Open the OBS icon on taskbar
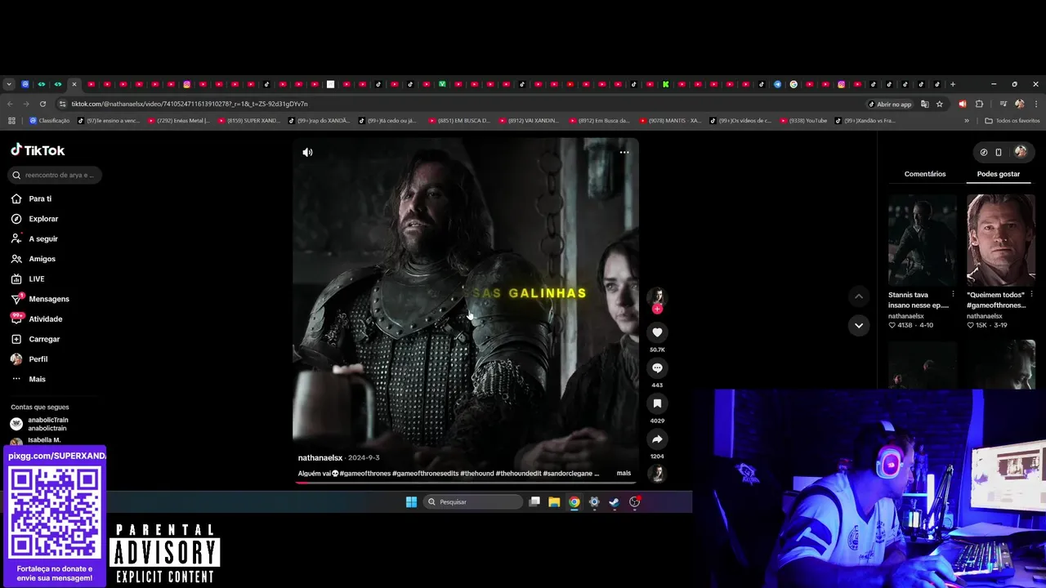This screenshot has width=1046, height=588. pyautogui.click(x=634, y=502)
